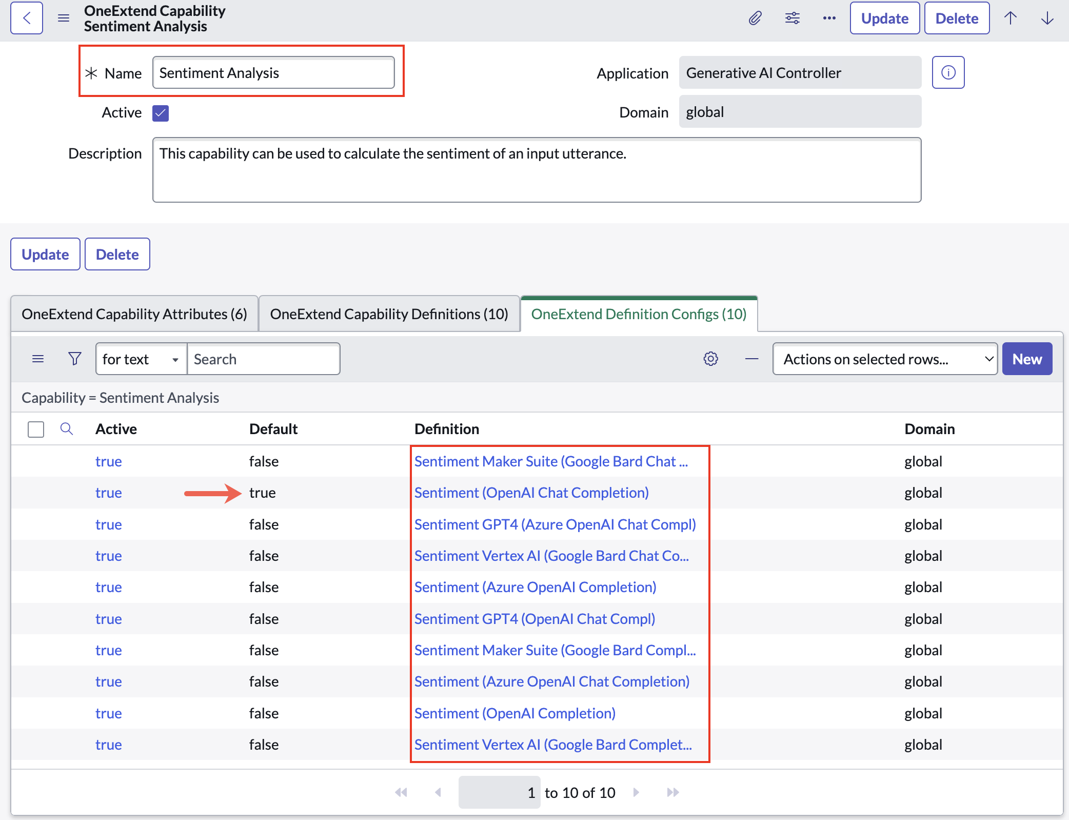Sort by the Domain column header
This screenshot has width=1069, height=820.
tap(929, 429)
